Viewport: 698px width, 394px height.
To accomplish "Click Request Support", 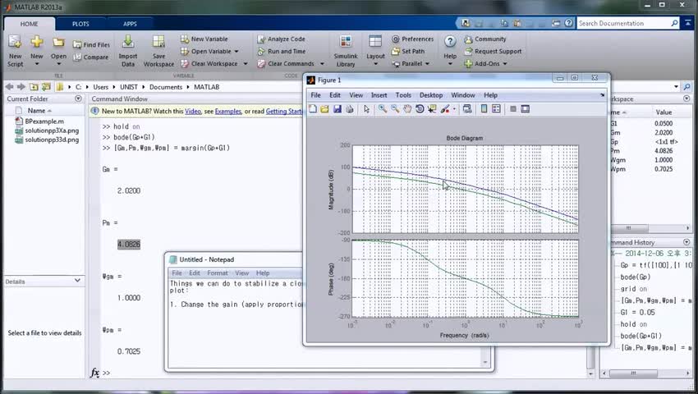I will (493, 51).
